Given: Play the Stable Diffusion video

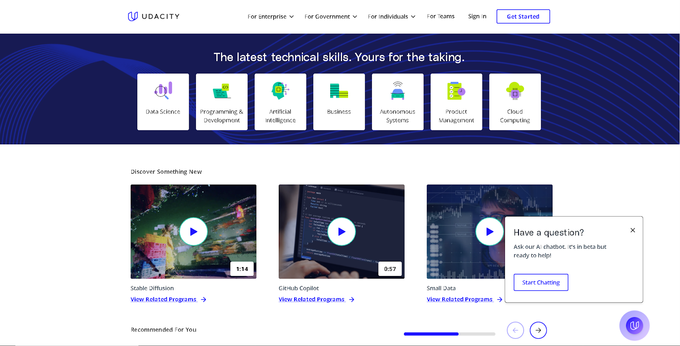Looking at the screenshot, I should [x=193, y=231].
